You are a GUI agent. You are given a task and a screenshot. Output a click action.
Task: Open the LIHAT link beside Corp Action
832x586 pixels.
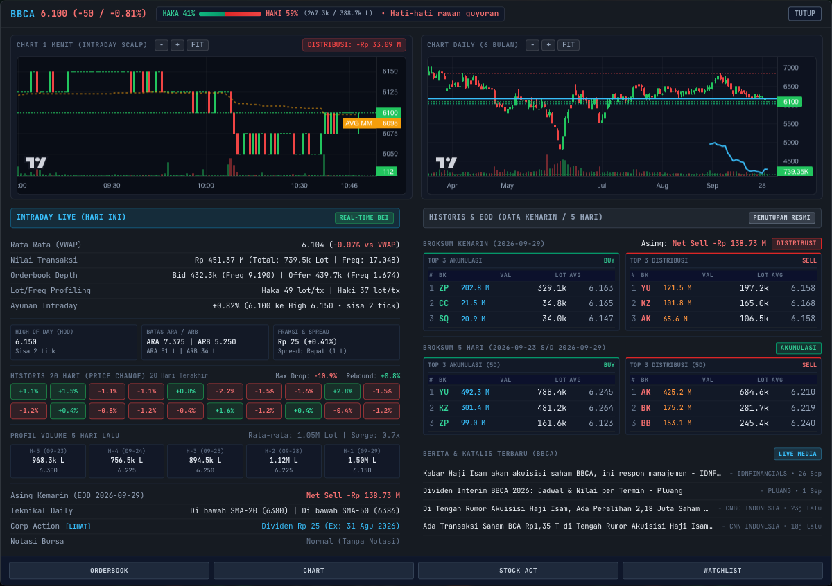point(78,526)
